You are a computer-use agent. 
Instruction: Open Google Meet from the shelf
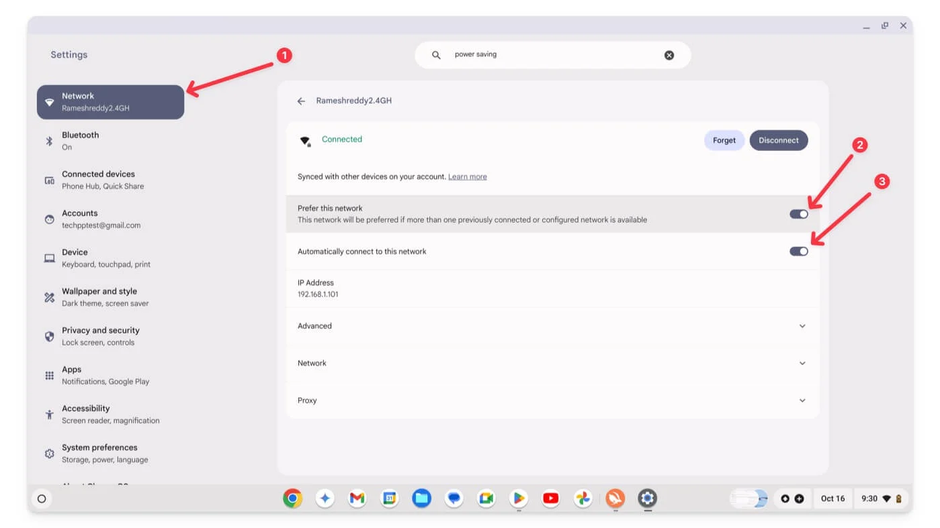[x=486, y=498]
